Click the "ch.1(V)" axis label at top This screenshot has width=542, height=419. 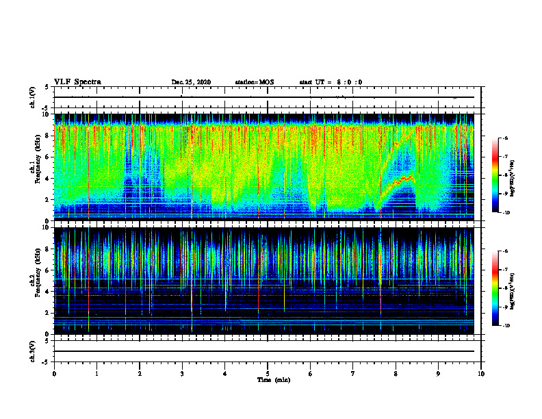32,97
